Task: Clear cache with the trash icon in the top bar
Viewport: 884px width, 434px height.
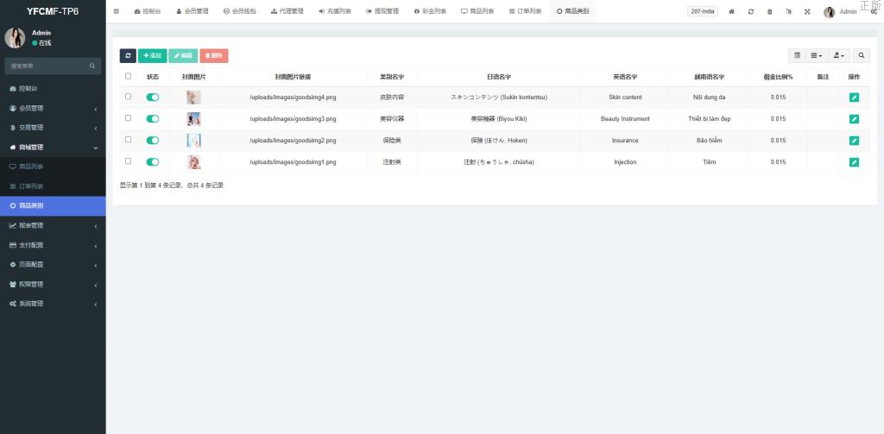Action: pyautogui.click(x=769, y=11)
